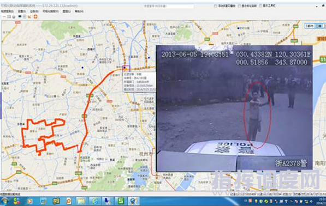Click the dark blue book toolbar icon
Viewport: 326px width, 206px height.
[x=20, y=16]
